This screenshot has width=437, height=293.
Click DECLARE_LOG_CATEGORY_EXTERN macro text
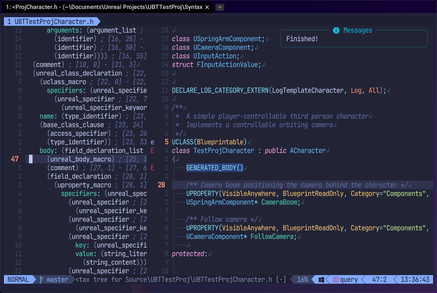click(220, 90)
